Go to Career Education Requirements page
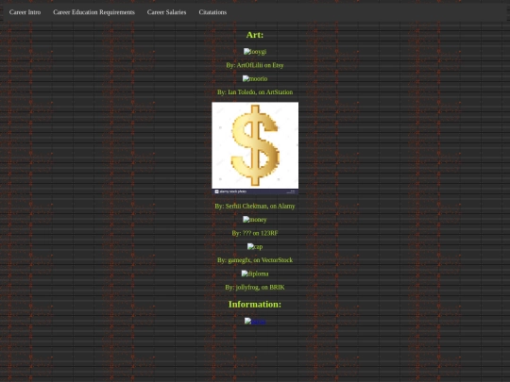 [x=93, y=12]
